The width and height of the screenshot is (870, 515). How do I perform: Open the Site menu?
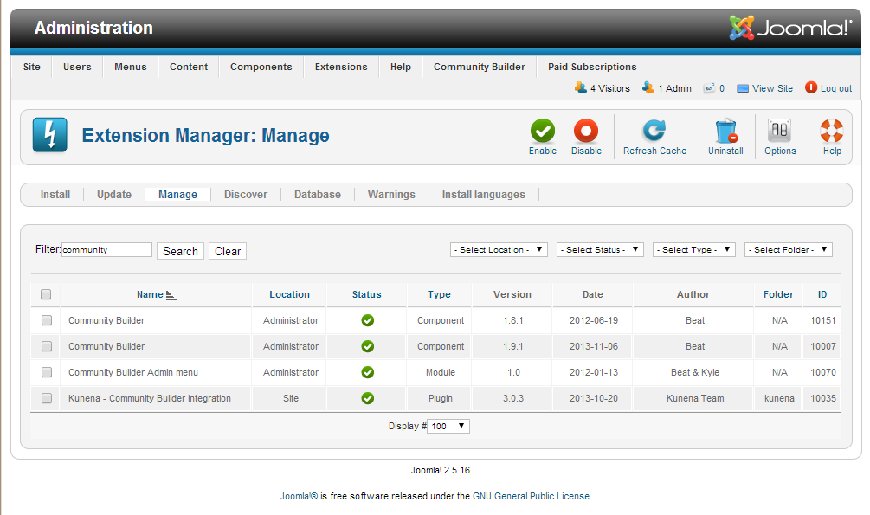point(32,67)
